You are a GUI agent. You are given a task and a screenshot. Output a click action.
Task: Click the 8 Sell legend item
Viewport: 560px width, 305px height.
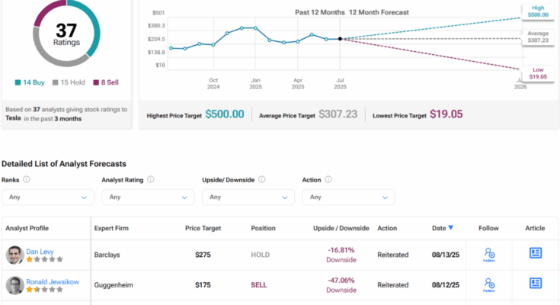106,82
